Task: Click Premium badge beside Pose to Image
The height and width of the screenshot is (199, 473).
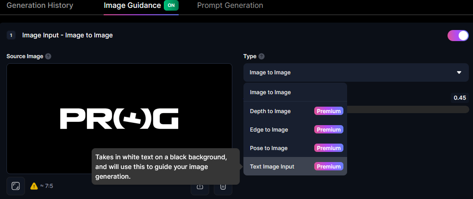Action: coord(329,148)
